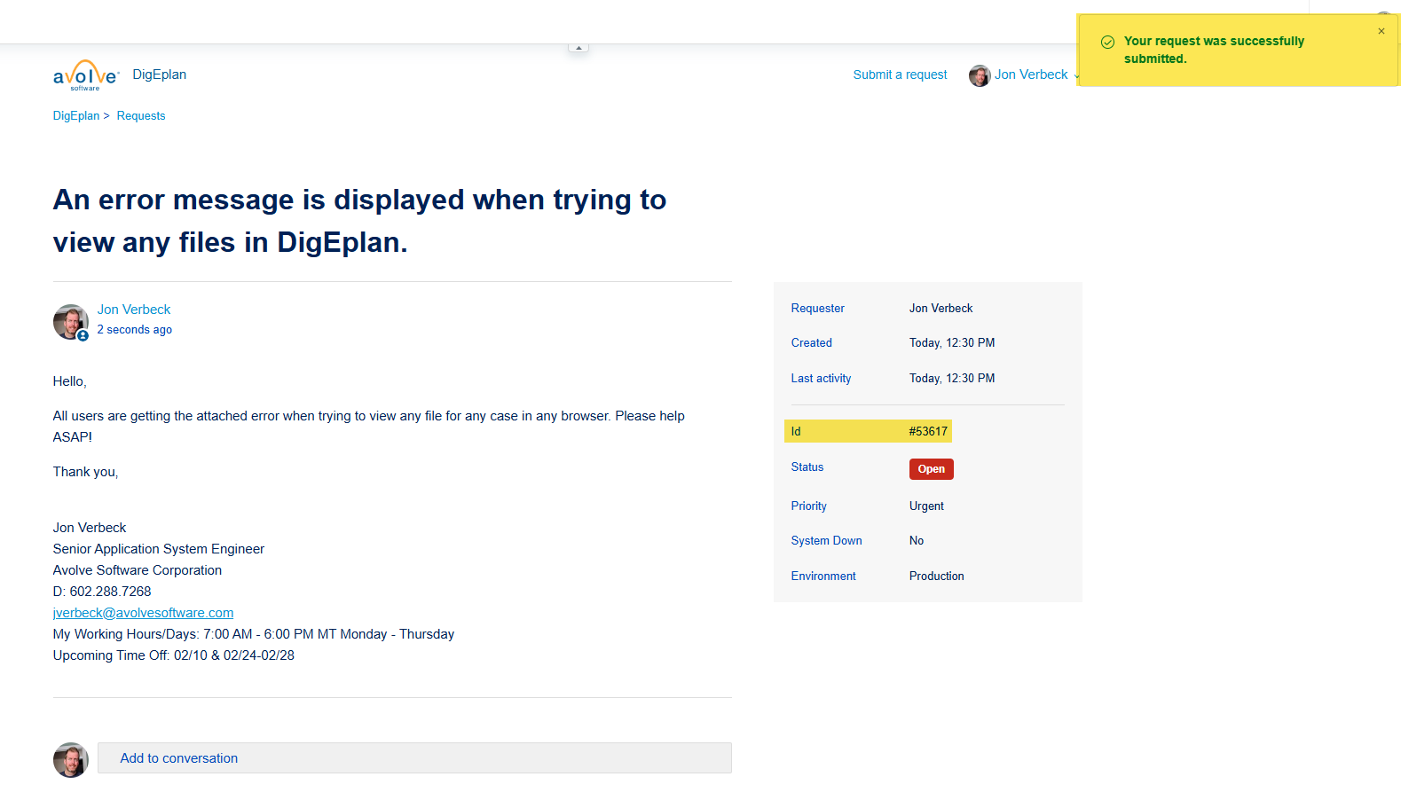Click the comment author's profile photo

71,322
